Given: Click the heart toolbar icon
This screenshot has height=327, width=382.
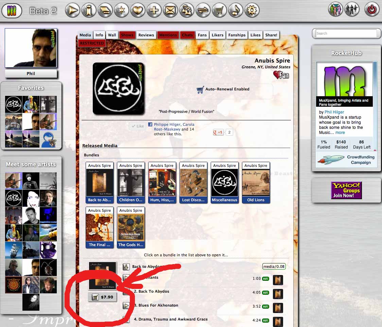Looking at the screenshot, I should pyautogui.click(x=138, y=10).
